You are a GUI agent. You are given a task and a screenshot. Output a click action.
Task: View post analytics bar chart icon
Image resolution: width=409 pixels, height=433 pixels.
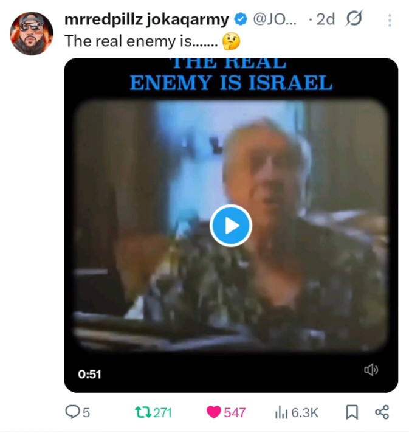click(x=281, y=412)
